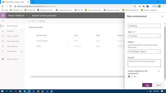This screenshot has height=93, width=166.
Task: Go back with browser back arrow
Action: (x=3, y=6)
